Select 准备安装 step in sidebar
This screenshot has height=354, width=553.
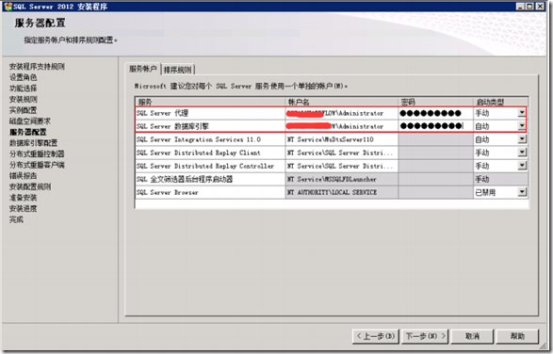coord(23,198)
